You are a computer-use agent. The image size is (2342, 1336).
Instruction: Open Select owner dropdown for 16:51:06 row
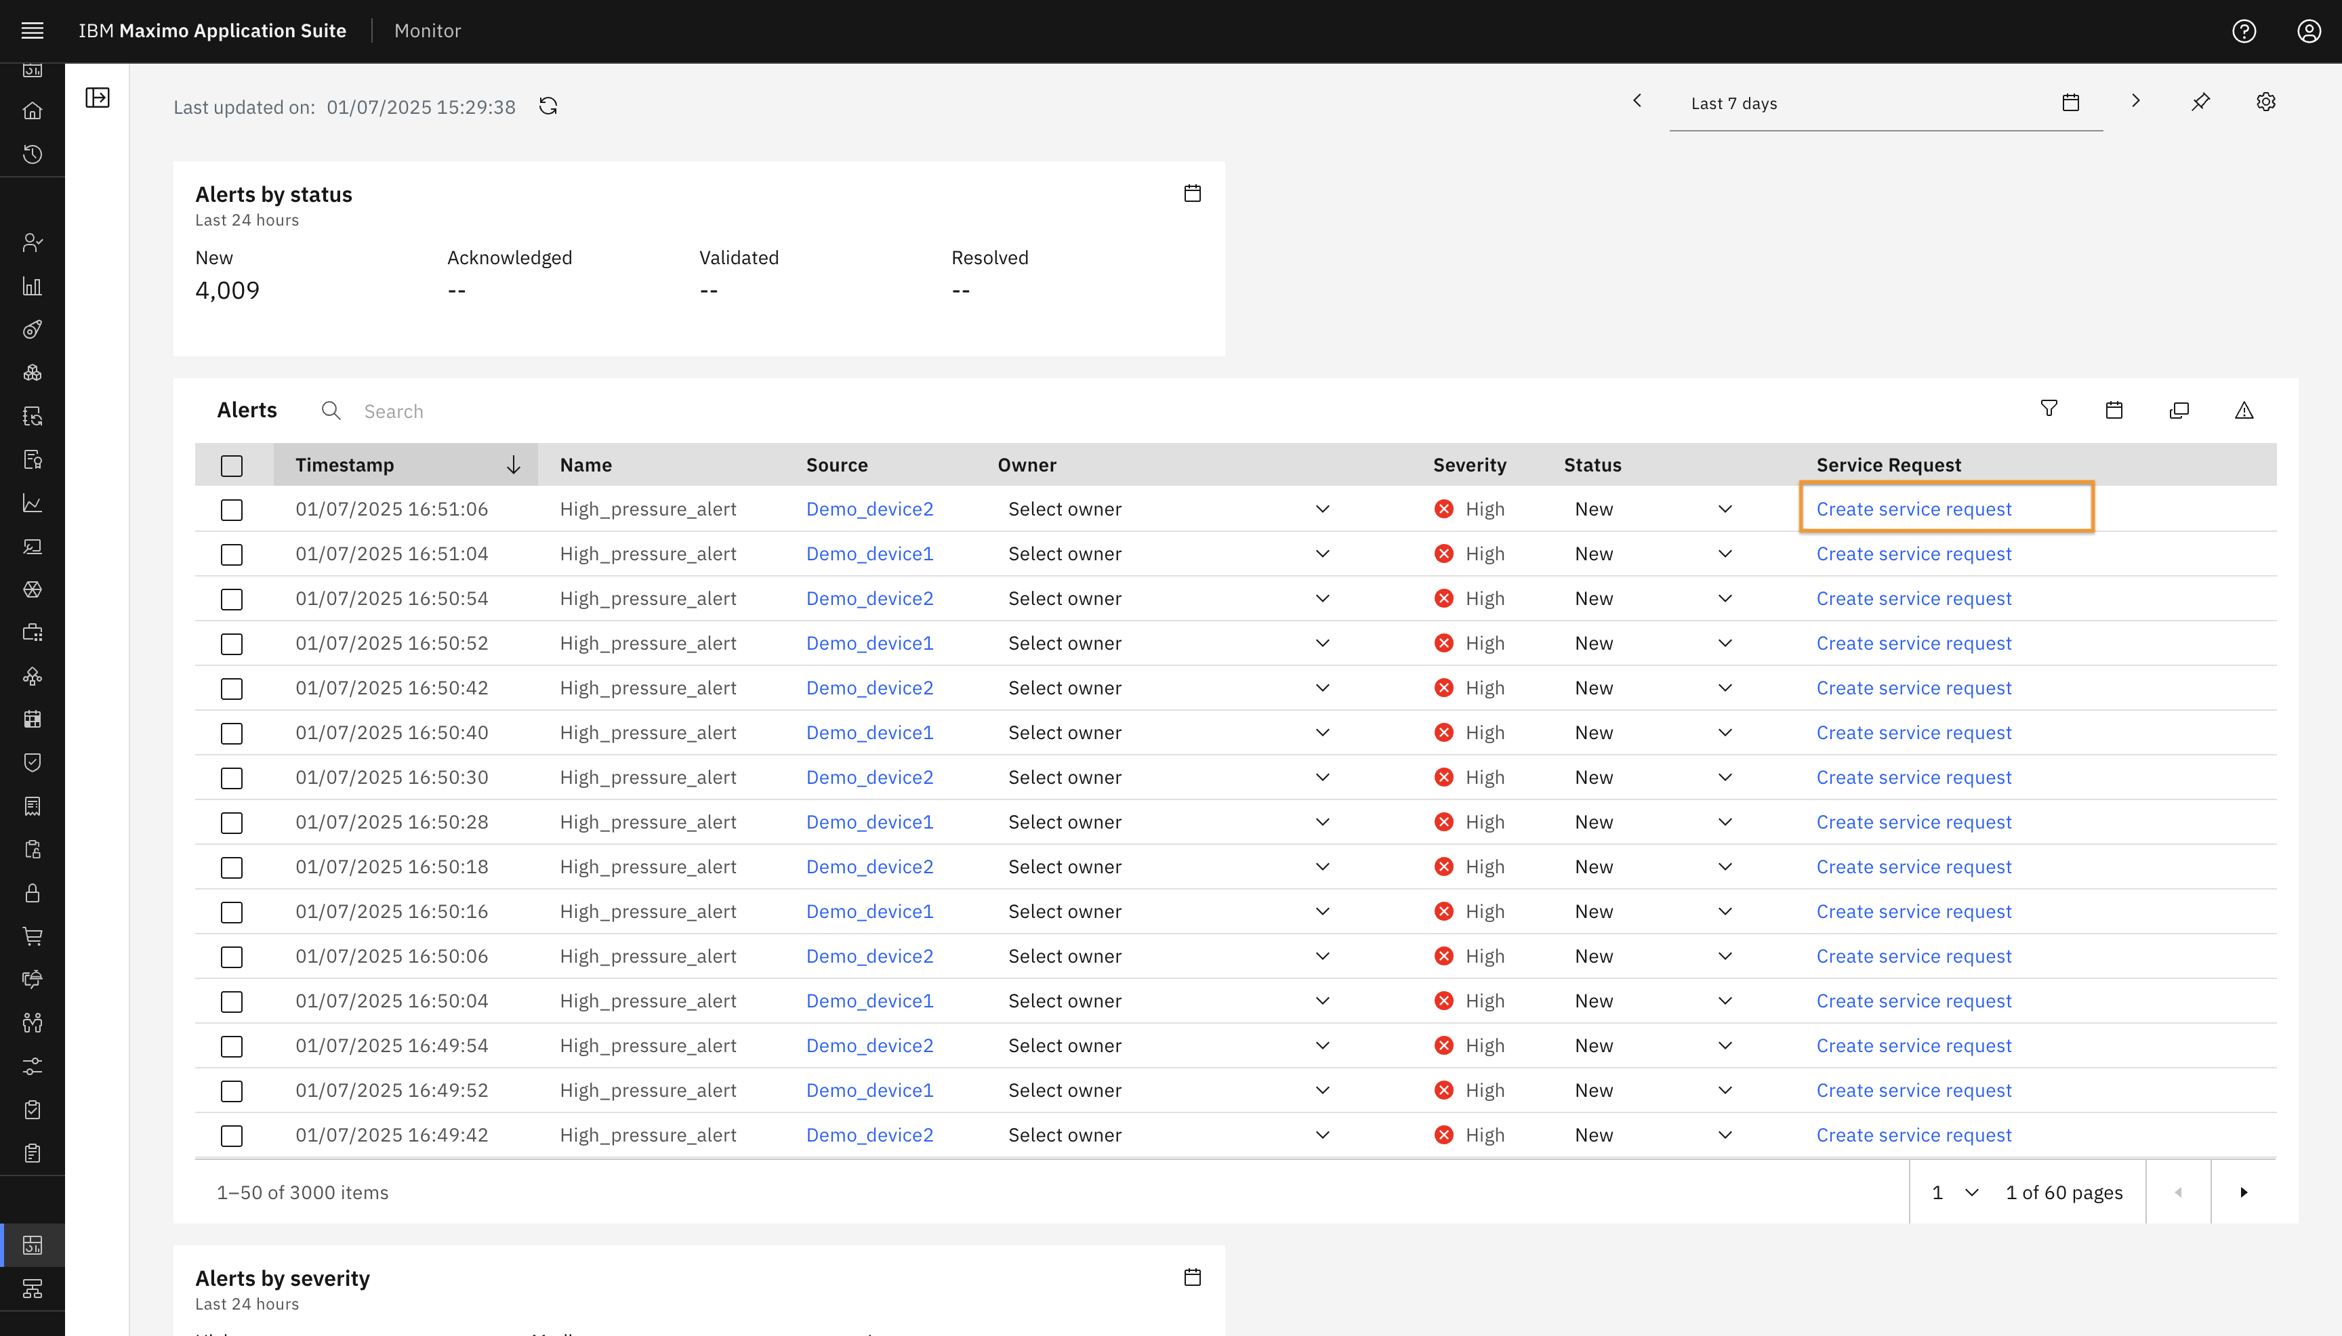(1169, 509)
